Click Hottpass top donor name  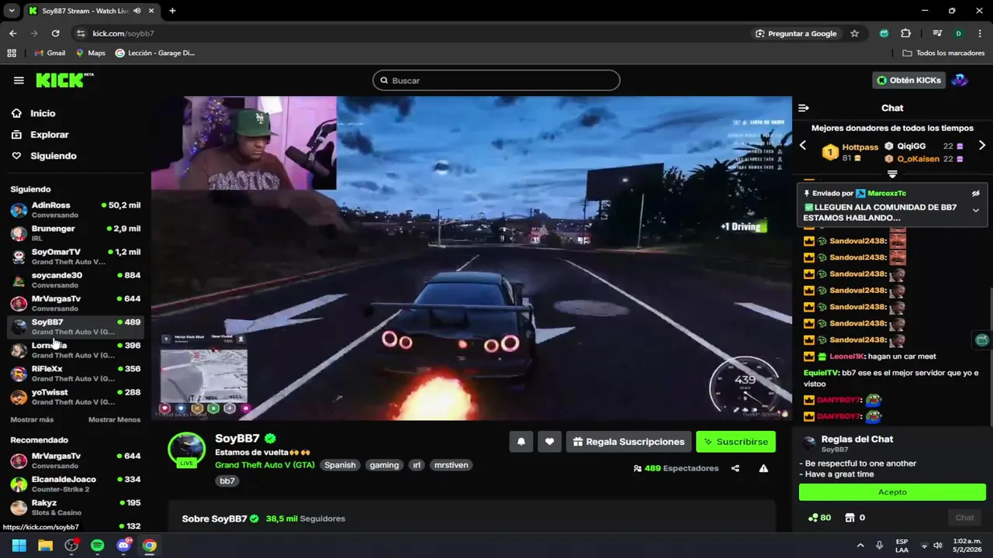click(x=860, y=147)
